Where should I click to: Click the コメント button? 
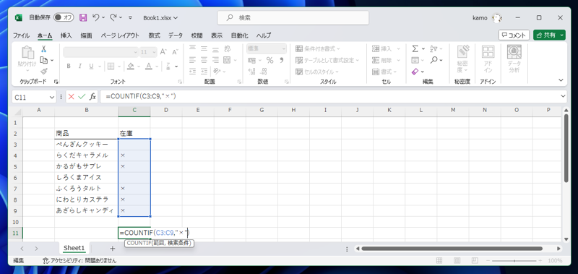(x=514, y=35)
